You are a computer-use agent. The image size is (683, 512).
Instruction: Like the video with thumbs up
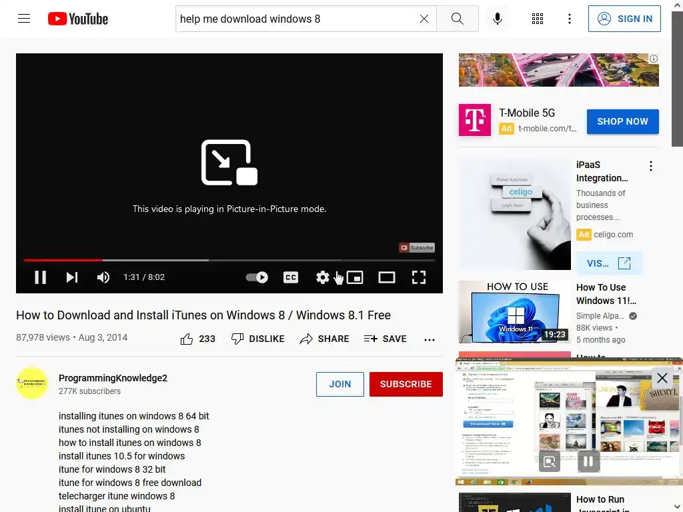[x=197, y=339]
